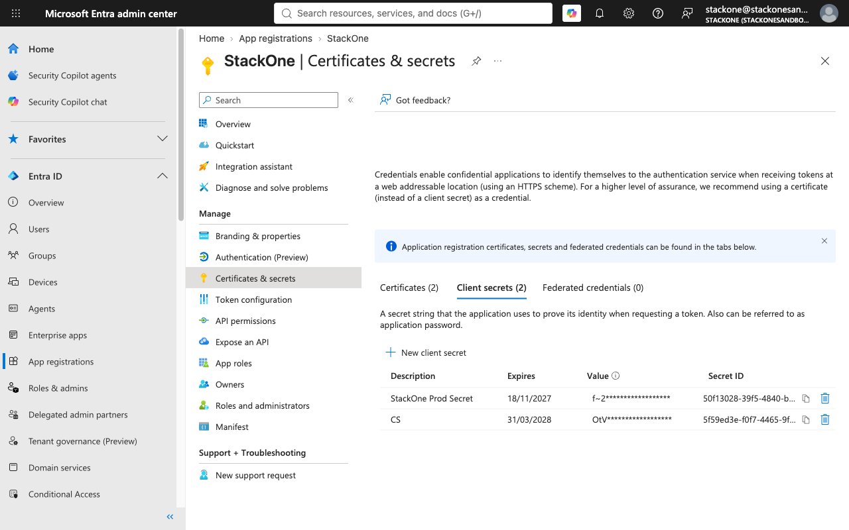Viewport: 849px width, 530px height.
Task: Open portal settings gear
Action: [x=629, y=13]
